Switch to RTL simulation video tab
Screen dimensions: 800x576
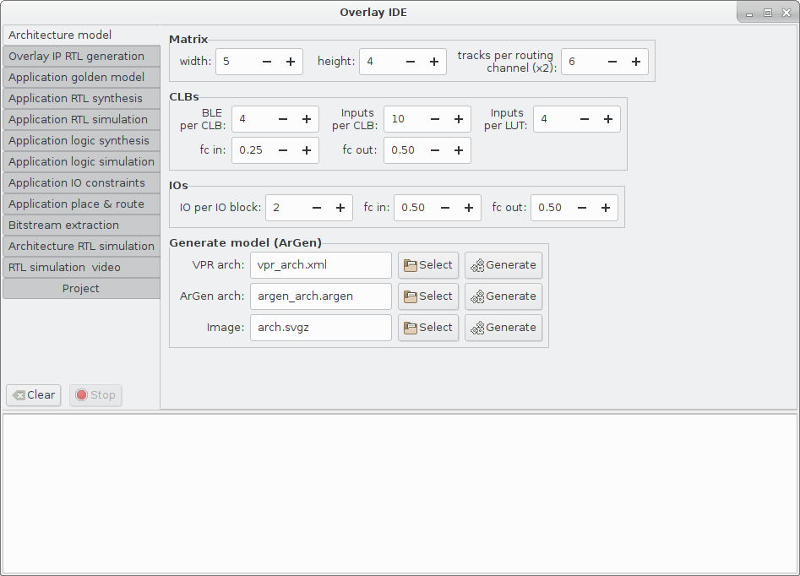coord(81,268)
